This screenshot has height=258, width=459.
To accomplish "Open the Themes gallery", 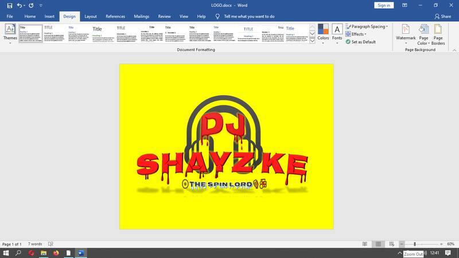I will click(10, 33).
